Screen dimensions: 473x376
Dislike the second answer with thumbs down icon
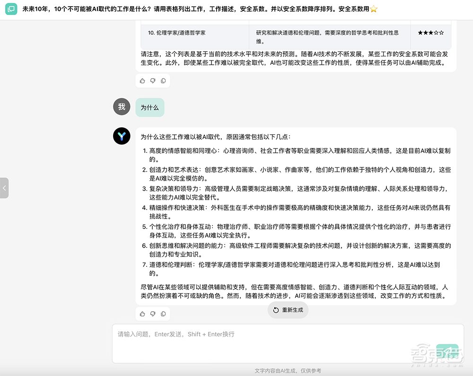(x=153, y=314)
